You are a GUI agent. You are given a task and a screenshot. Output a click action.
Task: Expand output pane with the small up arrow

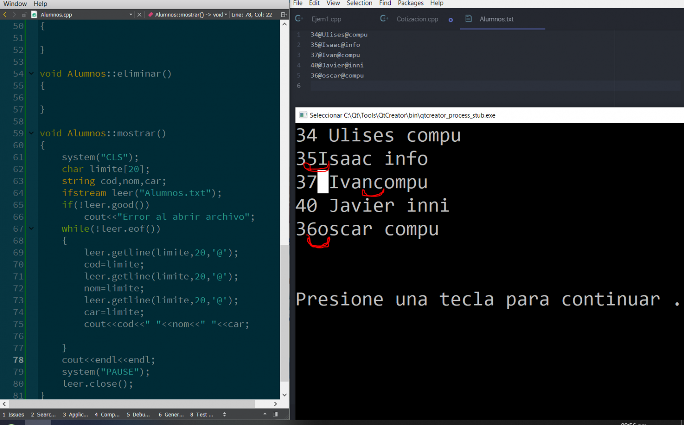(x=265, y=414)
